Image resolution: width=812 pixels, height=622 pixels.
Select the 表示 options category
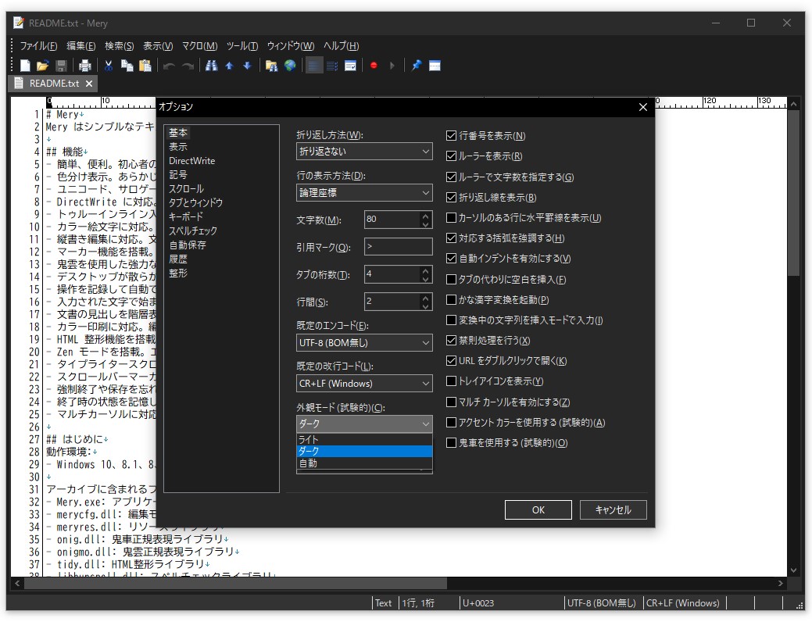click(x=178, y=147)
